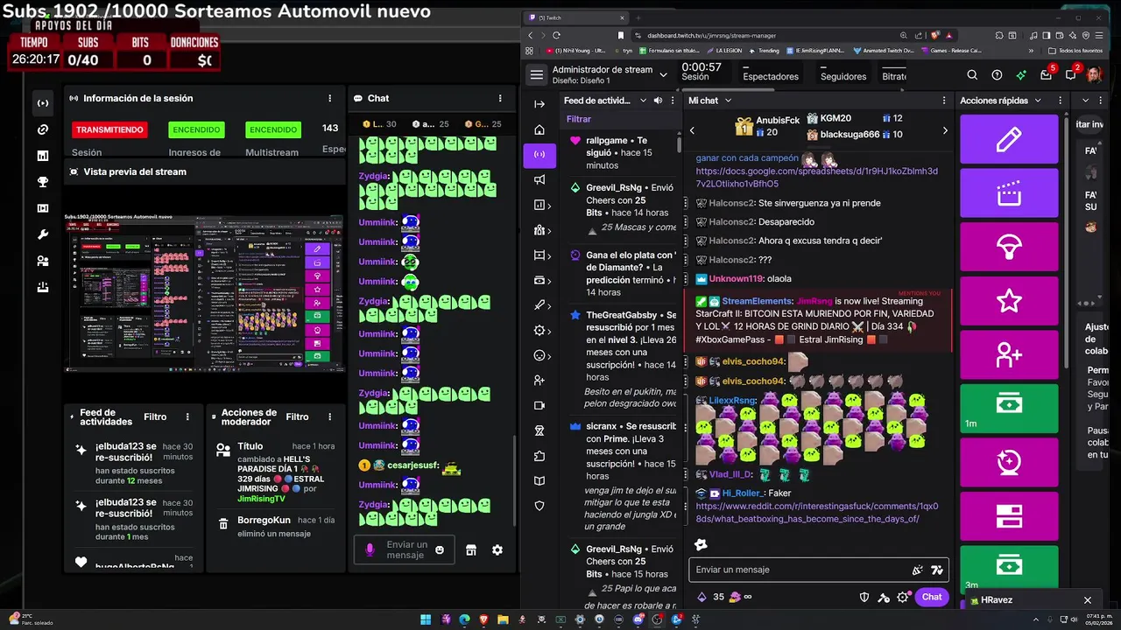Screen dimensions: 1121x630
Task: Go to Home in the dashboard sidebar
Action: click(x=539, y=129)
